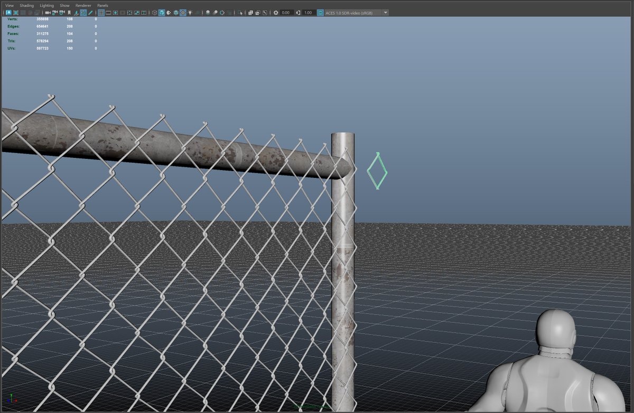This screenshot has width=634, height=413.
Task: Click the UVs label in HUD
Action: [12, 48]
